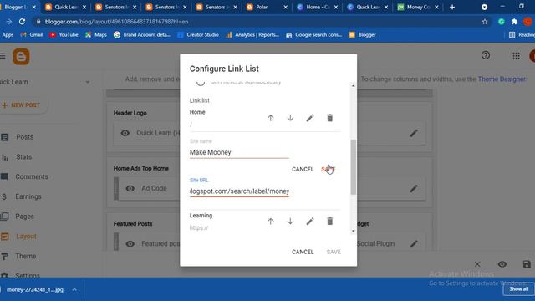Click dialog scrollbar up arrow
This screenshot has width=535, height=301.
coord(353,85)
